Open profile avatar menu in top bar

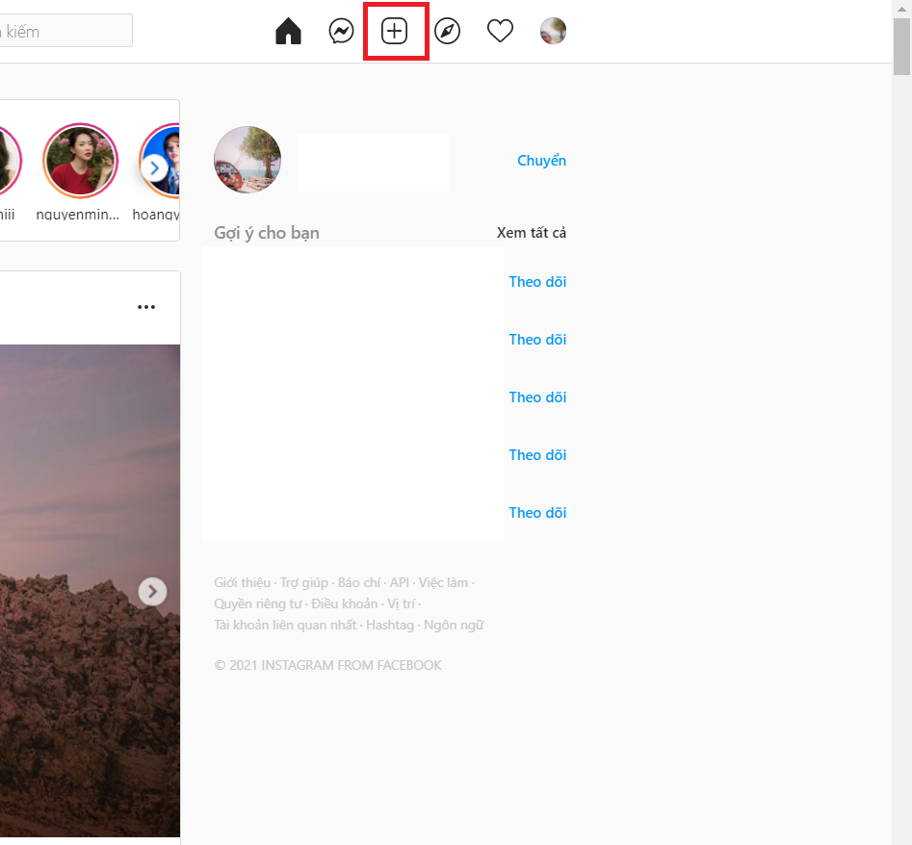pyautogui.click(x=553, y=31)
